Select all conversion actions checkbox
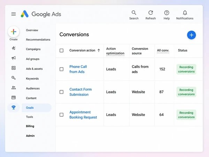This screenshot has height=157, width=209. [61, 50]
